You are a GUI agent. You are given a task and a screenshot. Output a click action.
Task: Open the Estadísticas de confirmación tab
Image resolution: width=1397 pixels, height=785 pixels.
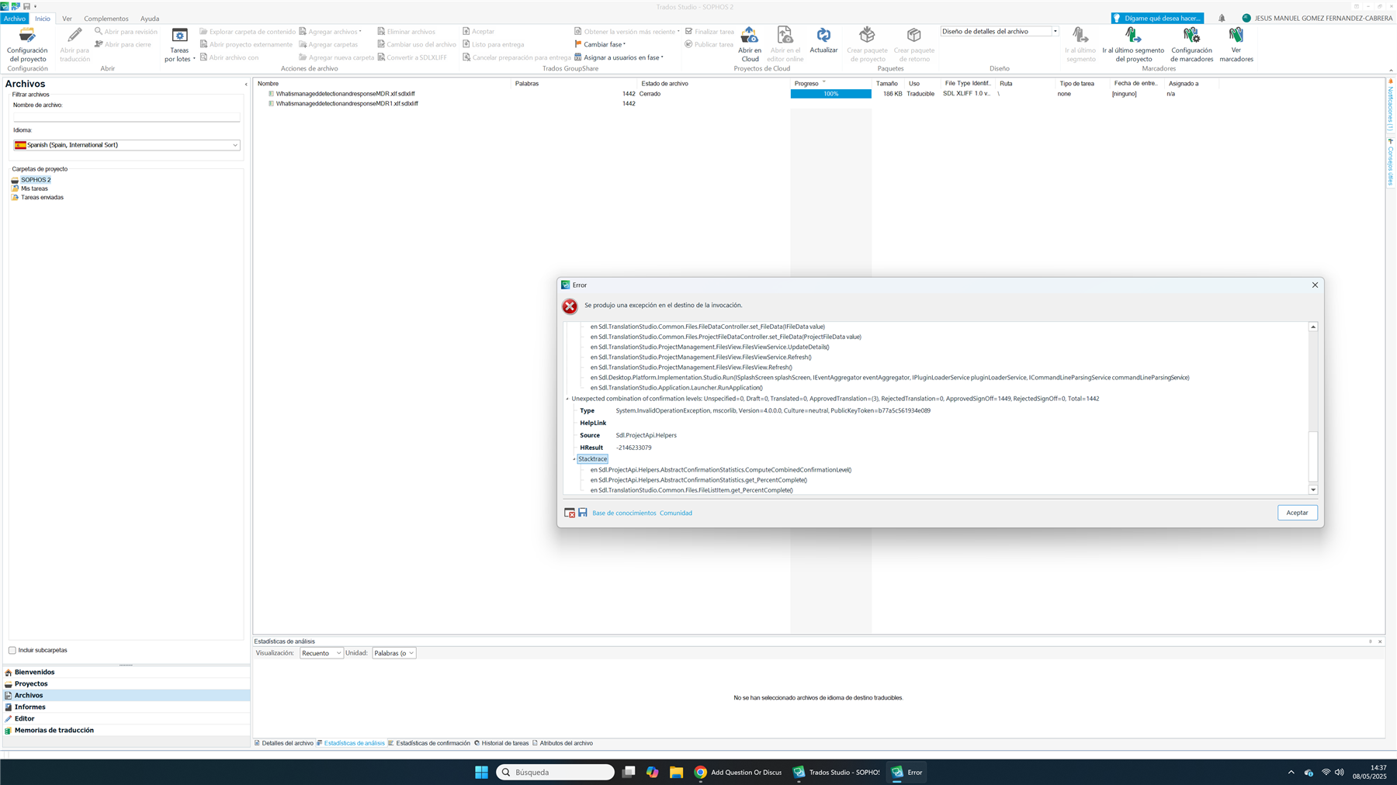[x=432, y=742]
